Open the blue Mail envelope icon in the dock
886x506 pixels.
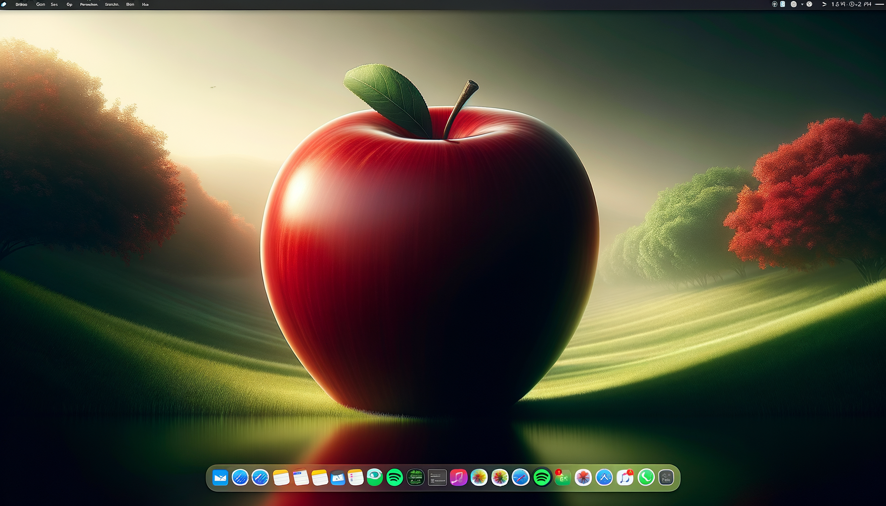click(x=220, y=478)
